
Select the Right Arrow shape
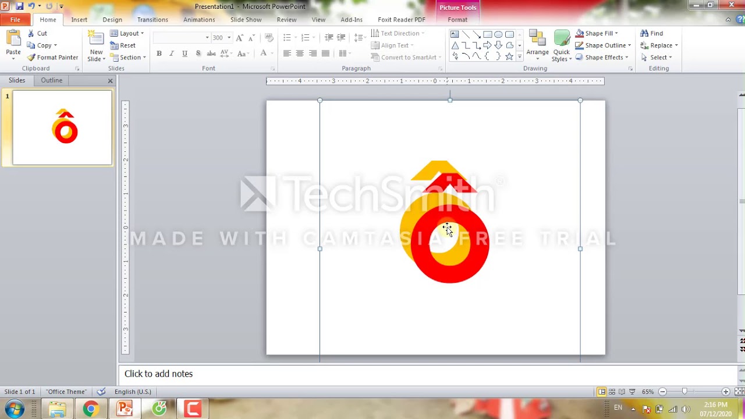click(x=488, y=45)
